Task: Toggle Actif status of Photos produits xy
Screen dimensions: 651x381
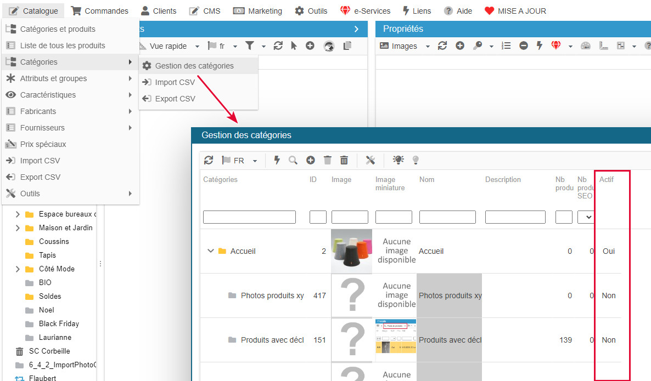Action: pos(608,295)
